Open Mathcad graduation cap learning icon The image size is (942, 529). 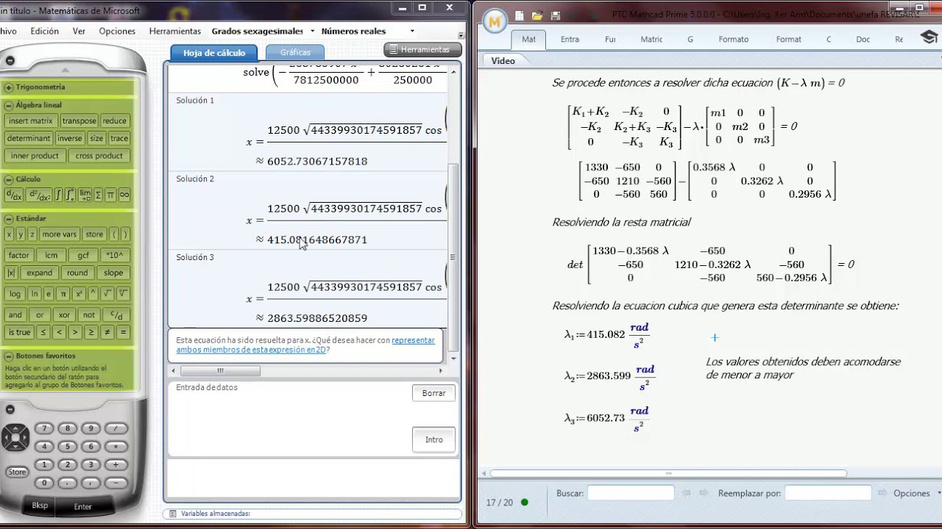[x=929, y=38]
